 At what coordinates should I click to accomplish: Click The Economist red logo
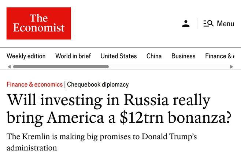(38, 23)
